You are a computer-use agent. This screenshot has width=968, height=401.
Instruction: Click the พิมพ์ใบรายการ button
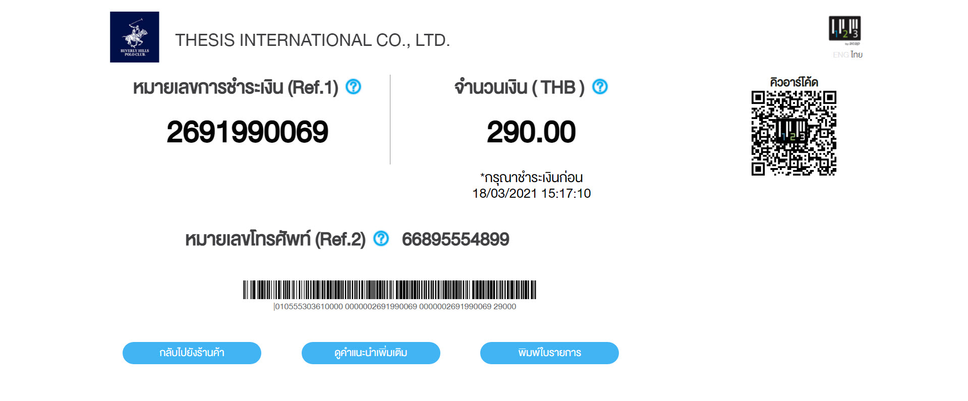coord(549,353)
